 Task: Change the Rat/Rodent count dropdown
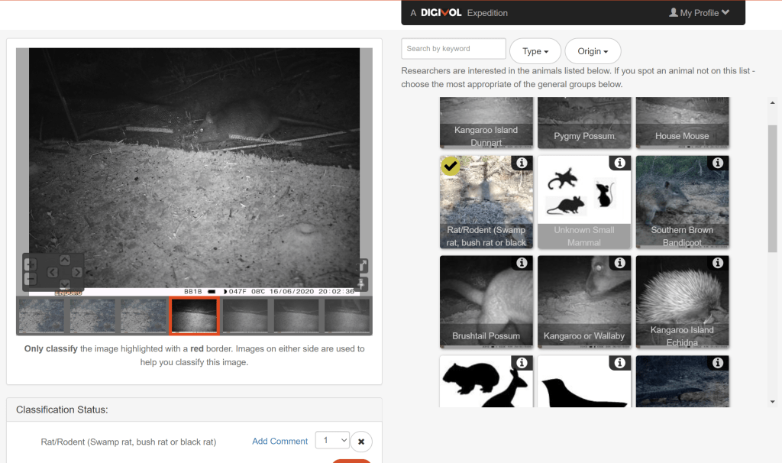click(x=331, y=440)
